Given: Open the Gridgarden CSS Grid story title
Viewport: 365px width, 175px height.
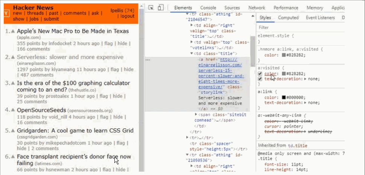Looking at the screenshot, I should 75,130.
